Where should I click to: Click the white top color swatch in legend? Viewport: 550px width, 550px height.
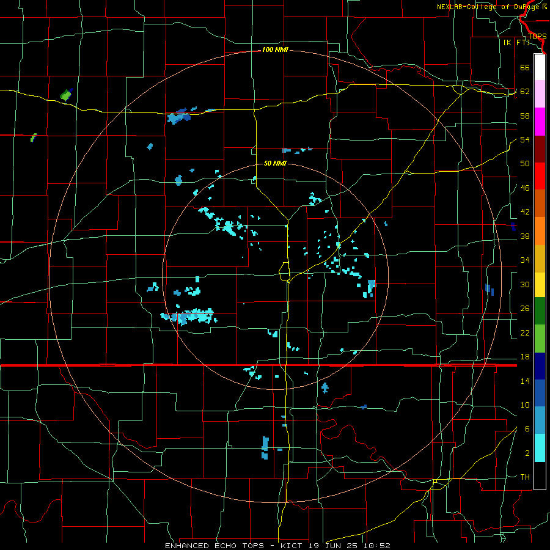[540, 67]
